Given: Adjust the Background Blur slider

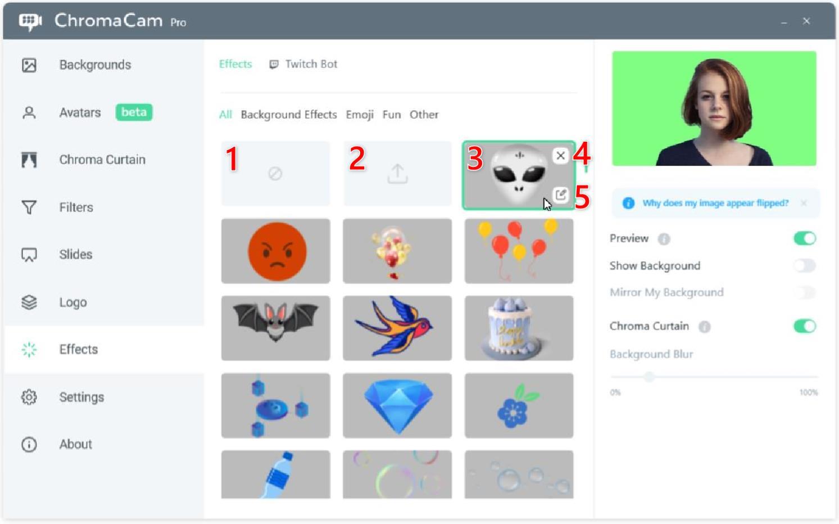Looking at the screenshot, I should [x=650, y=377].
